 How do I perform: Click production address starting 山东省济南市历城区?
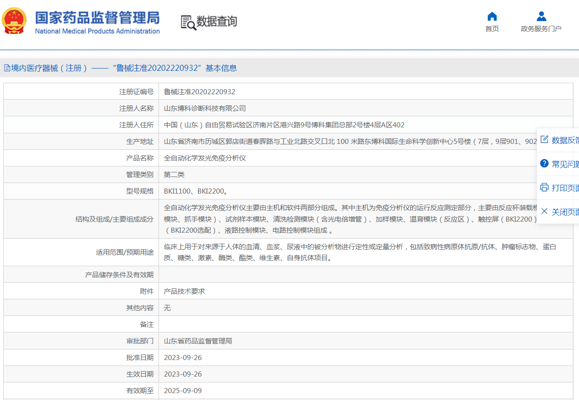[x=350, y=142]
